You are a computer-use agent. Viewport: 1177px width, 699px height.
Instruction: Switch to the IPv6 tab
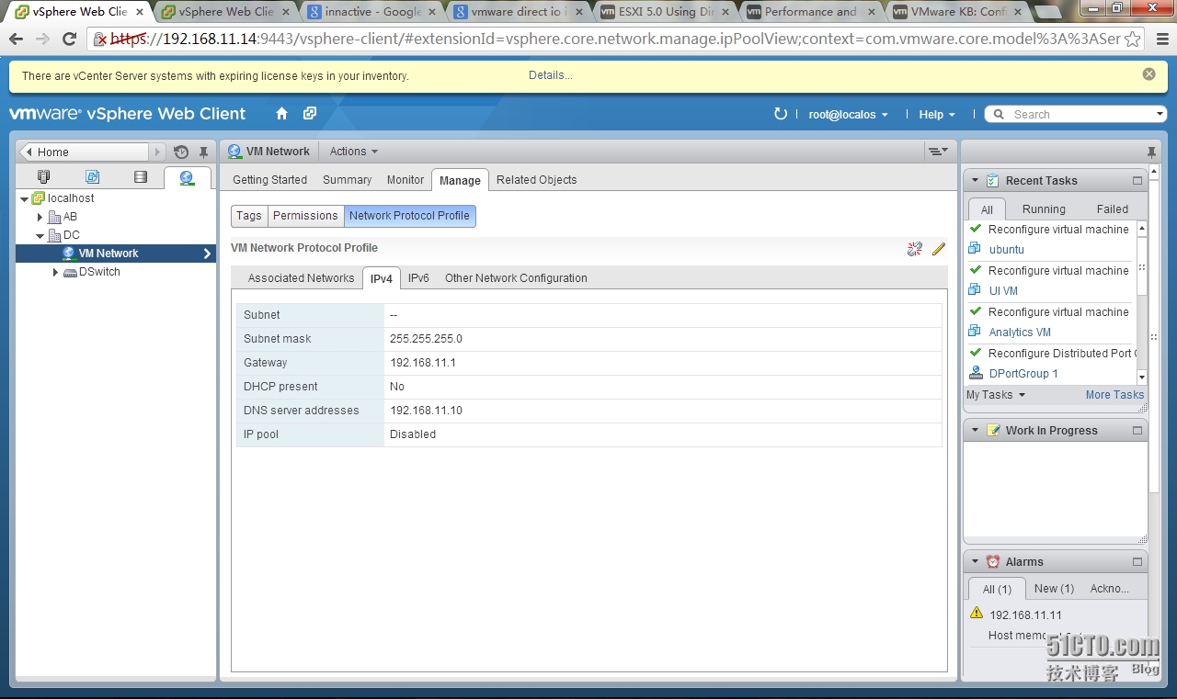click(418, 278)
